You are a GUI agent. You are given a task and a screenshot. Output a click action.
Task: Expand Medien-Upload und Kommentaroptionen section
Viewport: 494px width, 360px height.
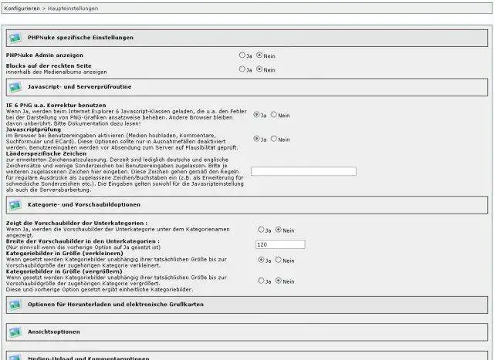(247, 356)
